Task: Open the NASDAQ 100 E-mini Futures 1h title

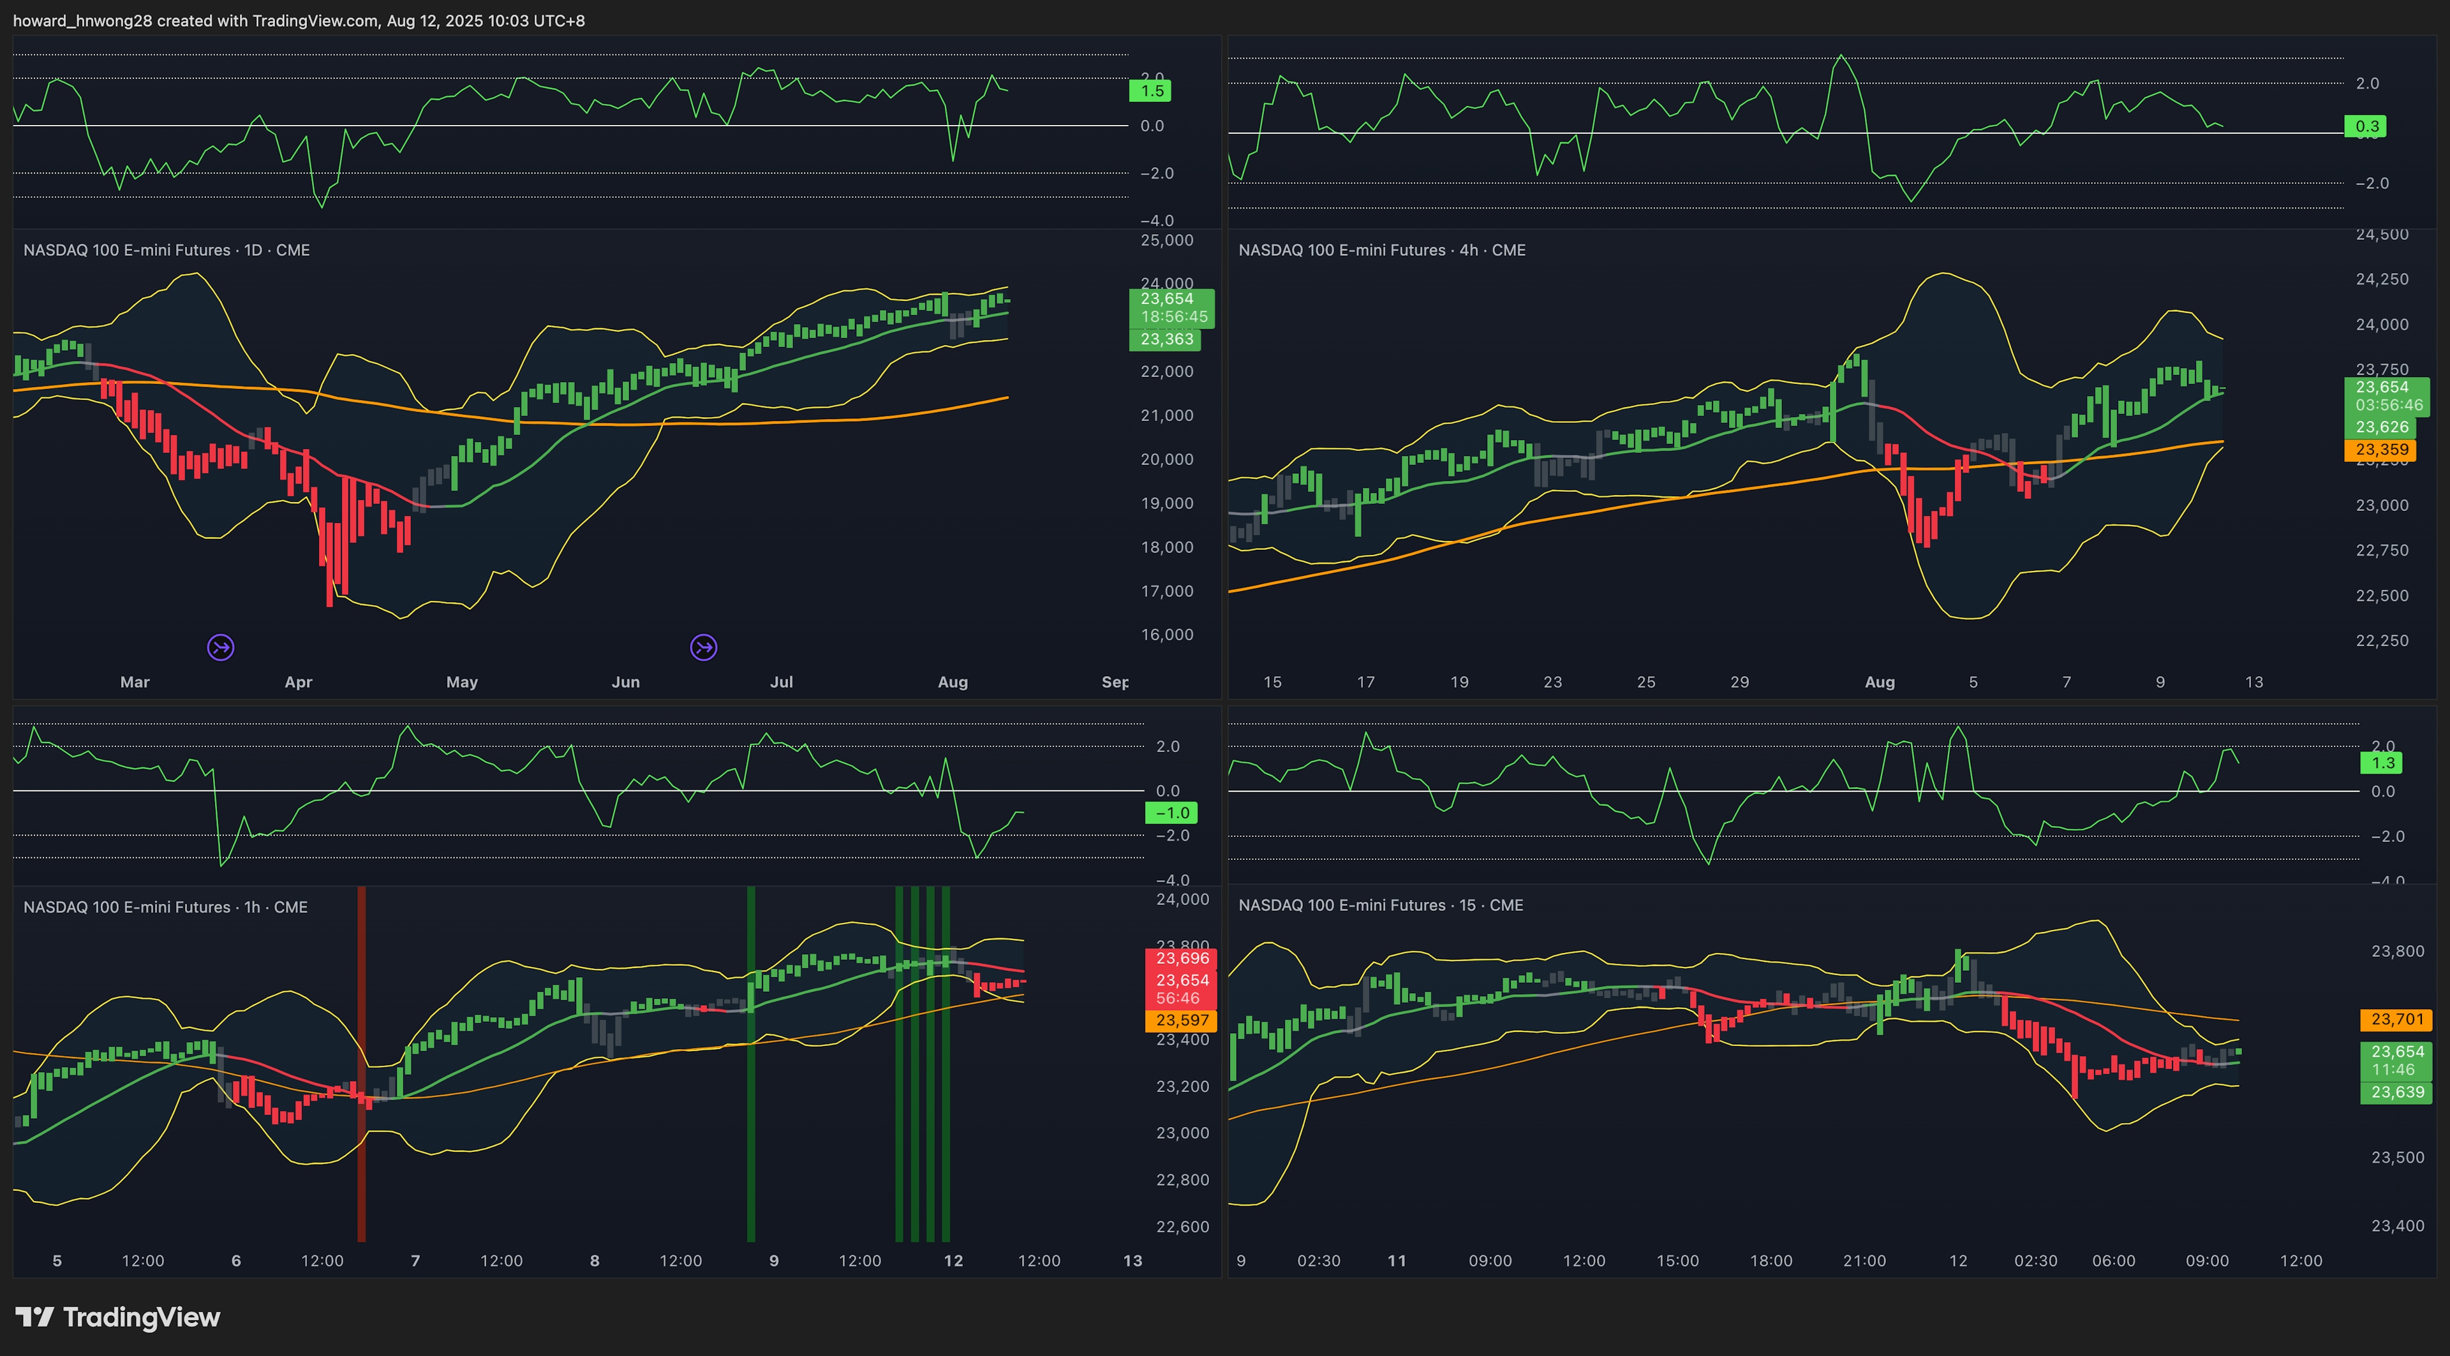Action: pyautogui.click(x=165, y=907)
